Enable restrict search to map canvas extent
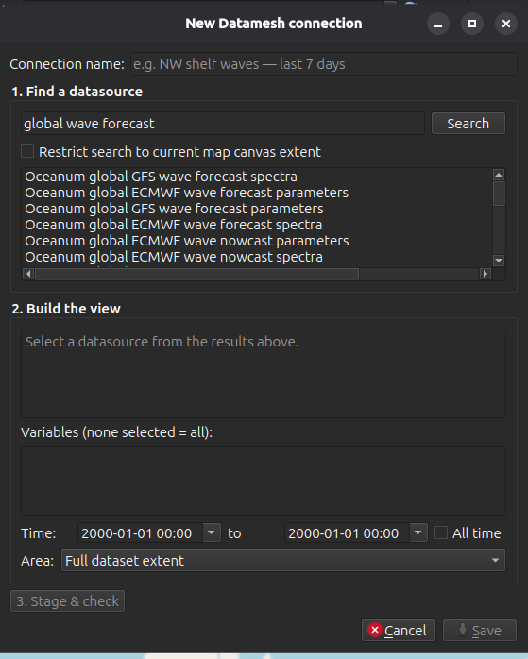528x659 pixels. (27, 151)
